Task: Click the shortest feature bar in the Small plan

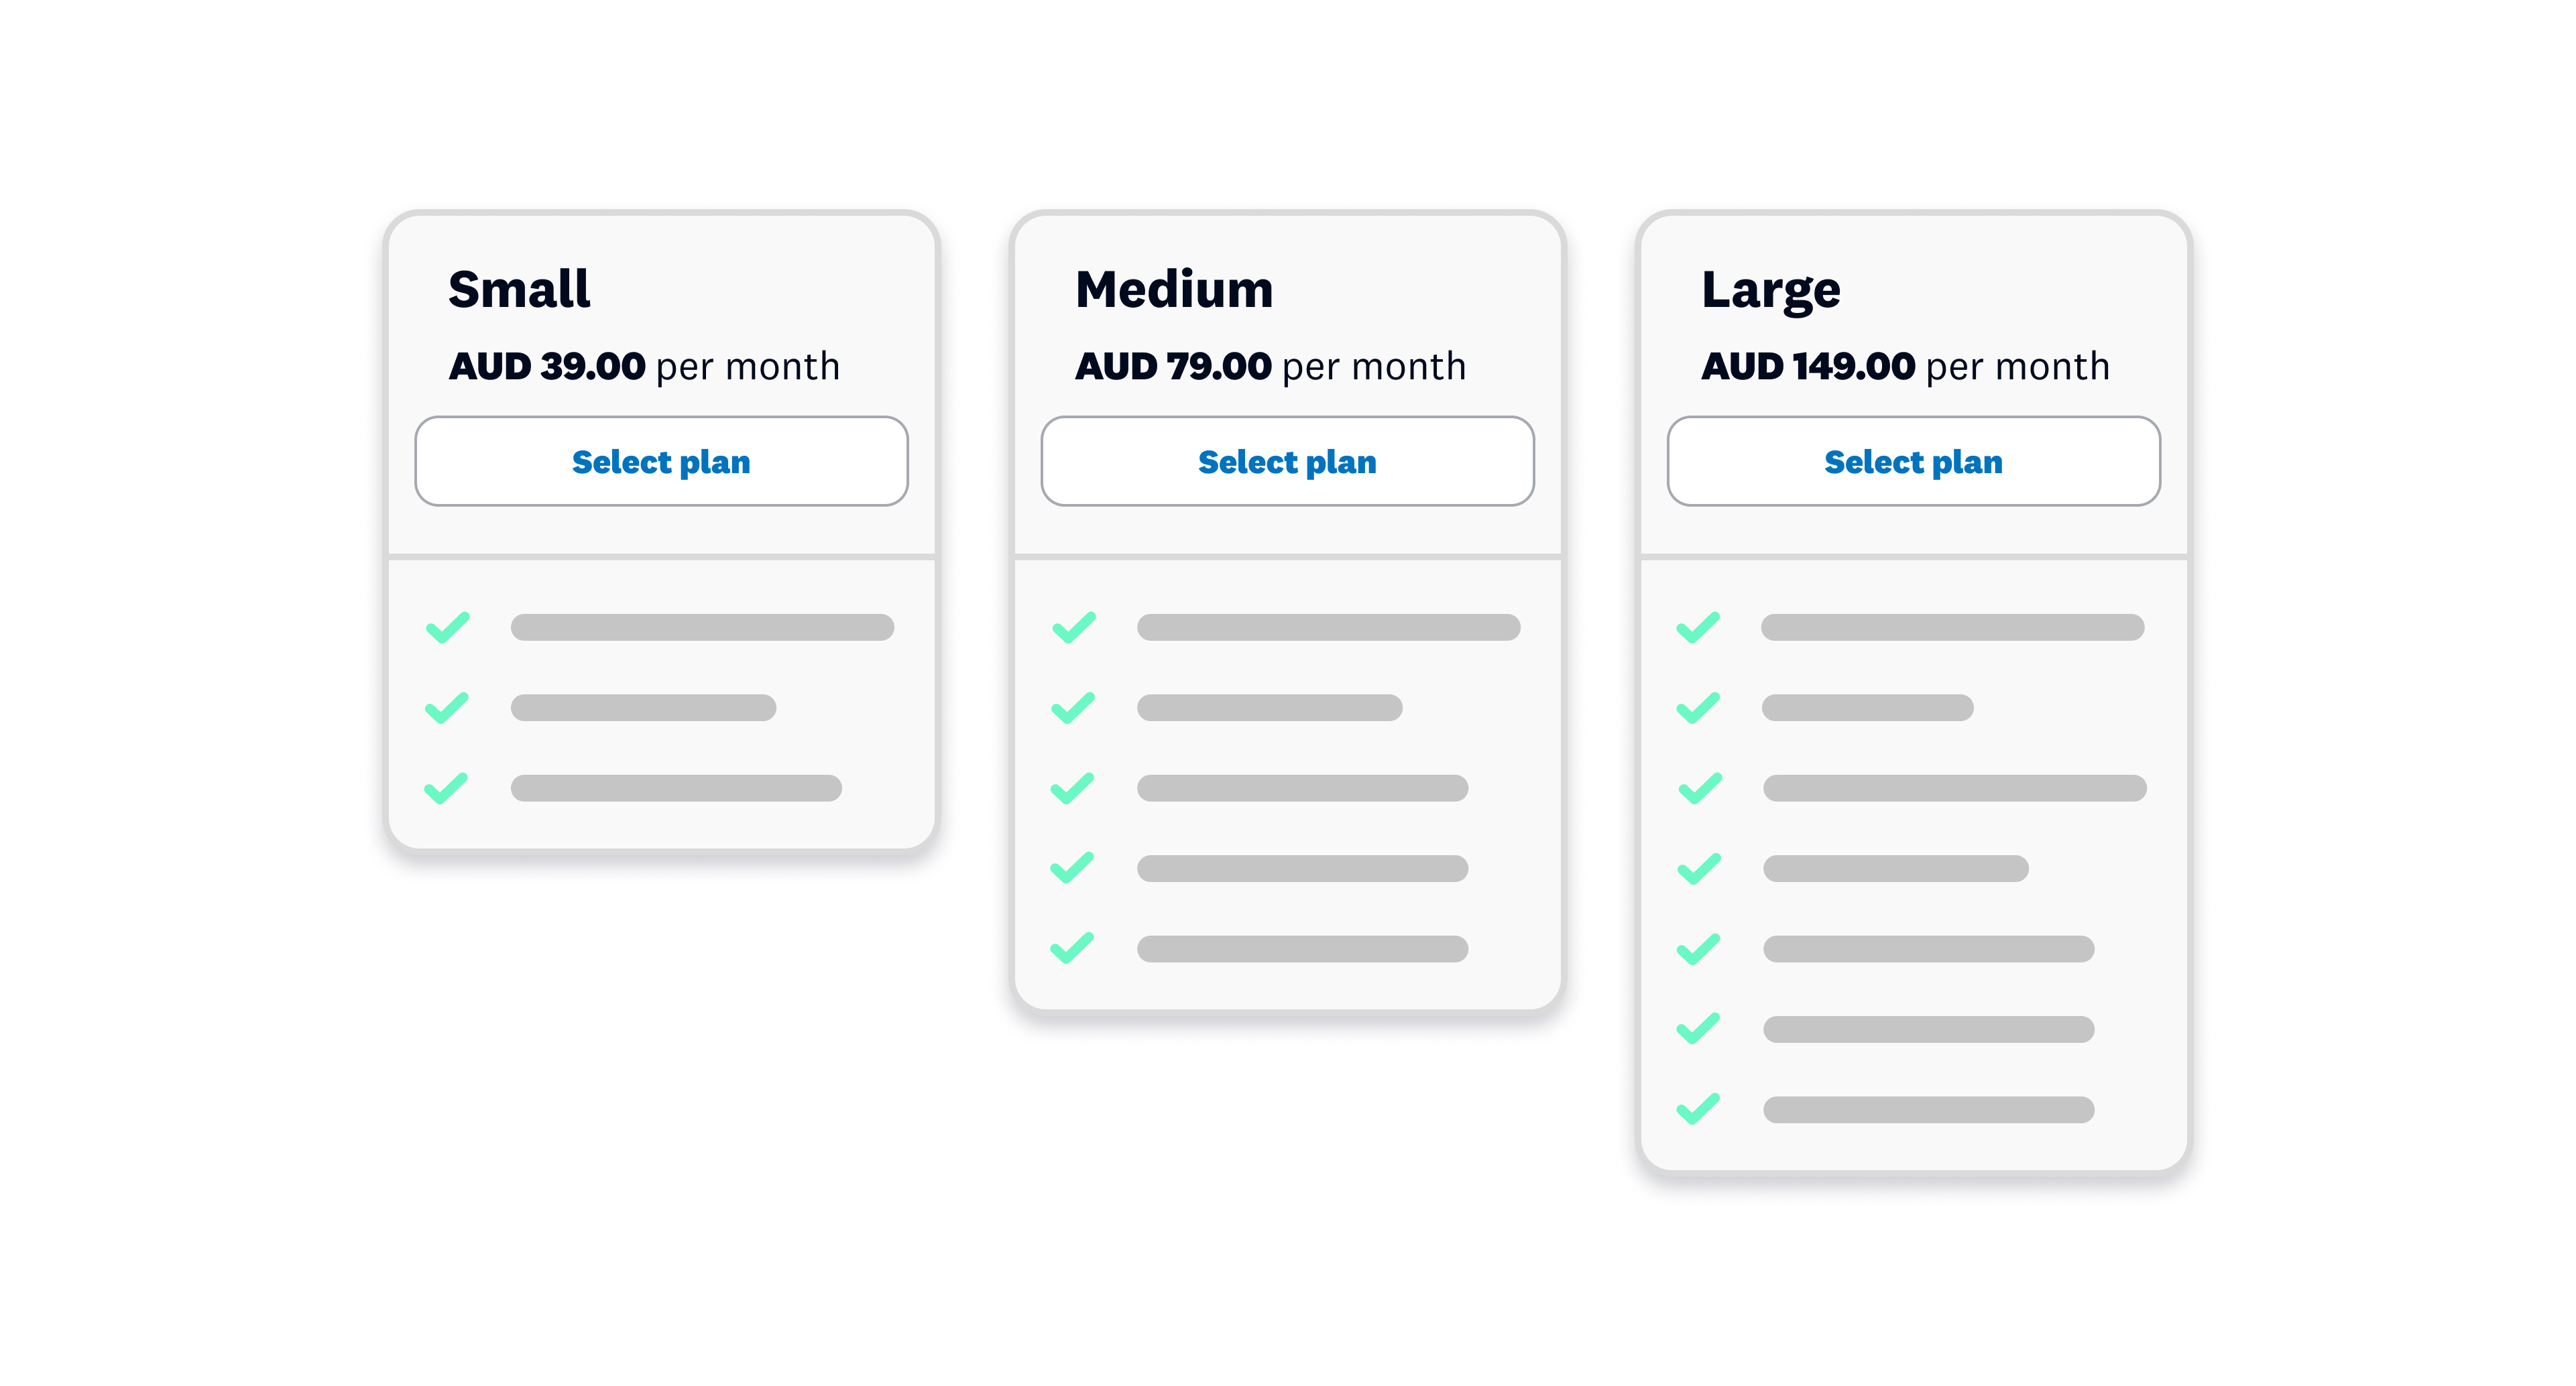Action: tap(644, 708)
